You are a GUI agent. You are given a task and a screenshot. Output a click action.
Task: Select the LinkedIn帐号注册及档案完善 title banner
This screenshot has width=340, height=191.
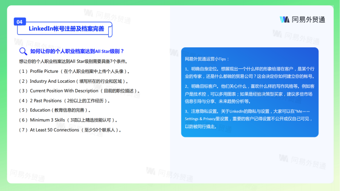(x=65, y=29)
